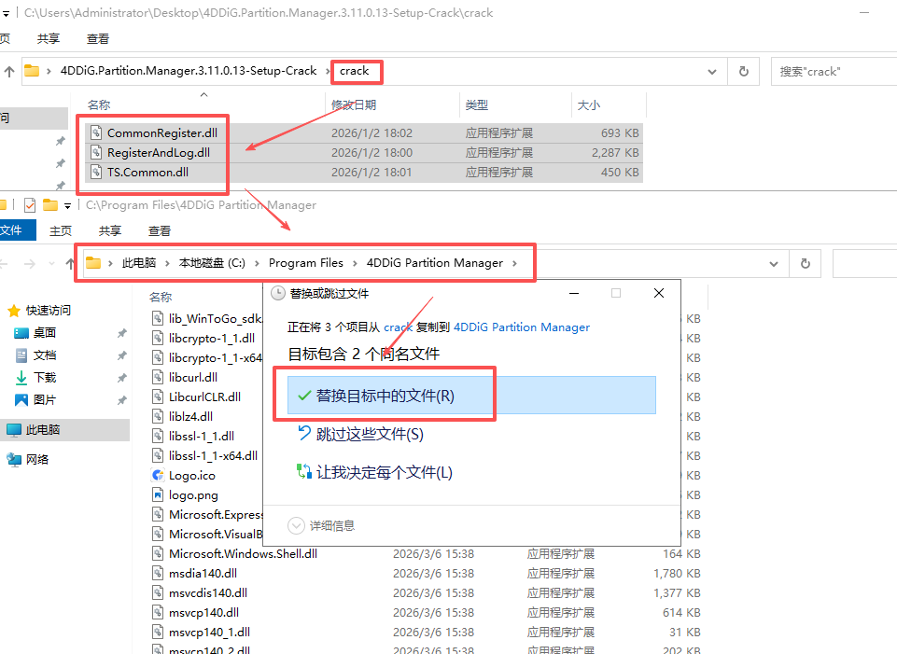Choose 让我决定每个文件(L) option
Screen dimensions: 897x654
383,472
